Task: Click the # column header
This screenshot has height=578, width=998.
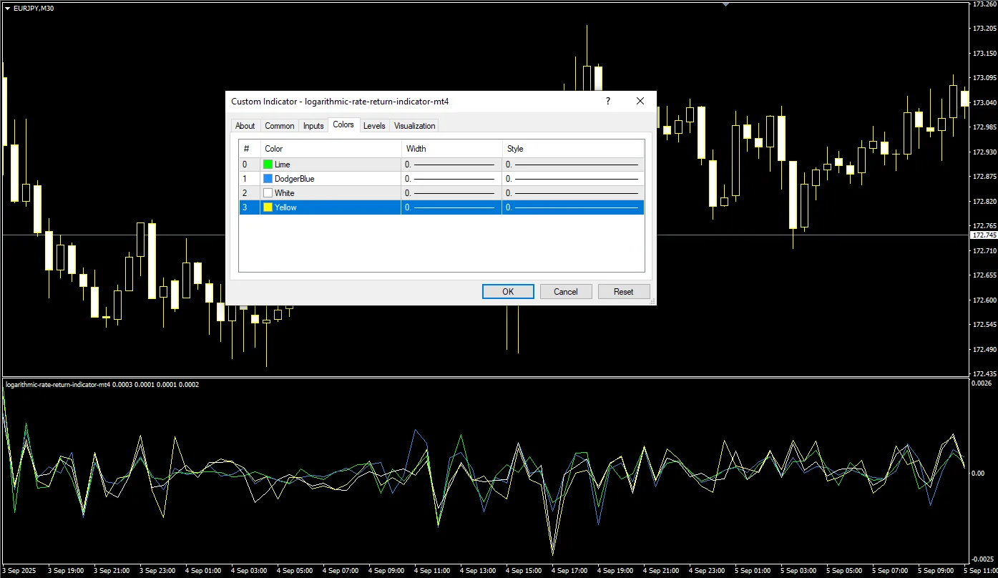Action: pos(249,149)
